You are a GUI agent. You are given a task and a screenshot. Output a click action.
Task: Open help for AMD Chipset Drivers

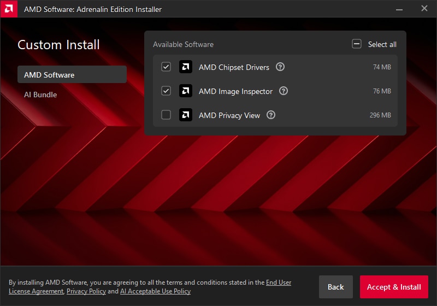[280, 67]
